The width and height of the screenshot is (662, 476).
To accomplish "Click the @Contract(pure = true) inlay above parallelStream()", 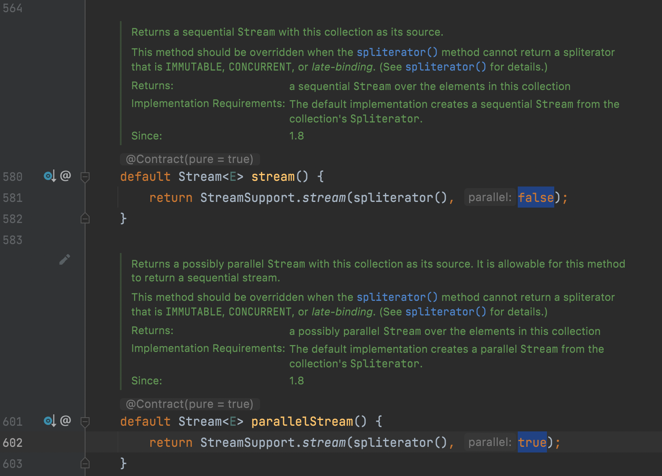I will pos(190,404).
